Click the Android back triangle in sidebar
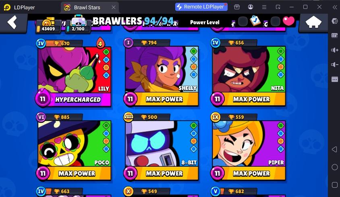 (x=335, y=149)
